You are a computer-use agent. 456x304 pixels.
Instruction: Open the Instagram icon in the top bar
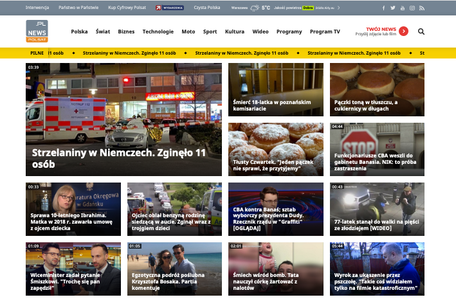click(x=412, y=8)
